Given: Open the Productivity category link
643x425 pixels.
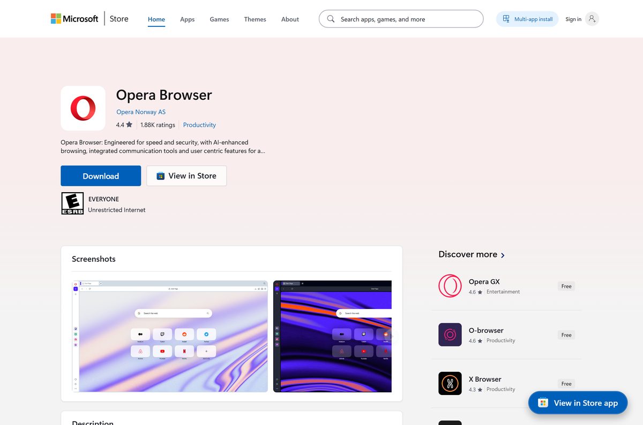Looking at the screenshot, I should (x=199, y=125).
